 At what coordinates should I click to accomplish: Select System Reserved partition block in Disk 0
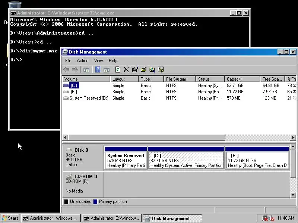(126, 158)
